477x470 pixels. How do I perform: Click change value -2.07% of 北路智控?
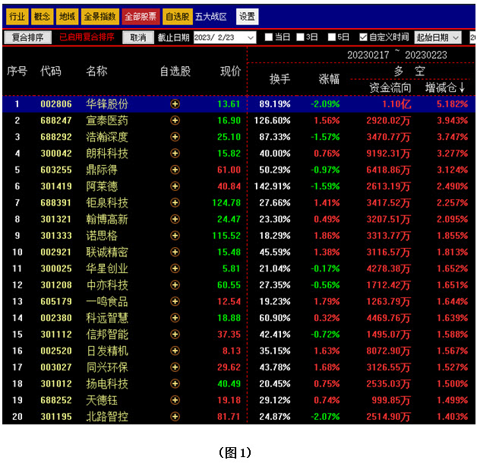[325, 417]
